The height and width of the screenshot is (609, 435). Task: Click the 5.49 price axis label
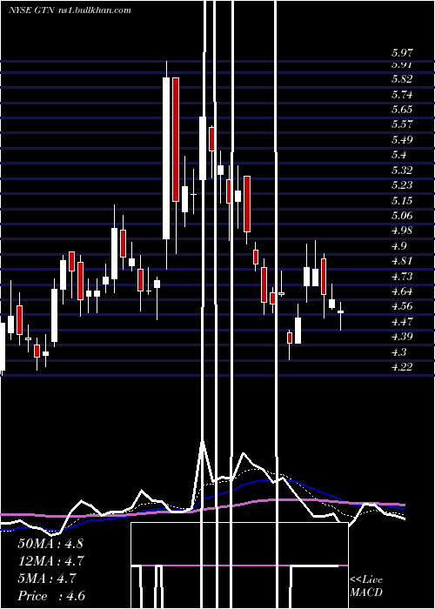pos(402,140)
